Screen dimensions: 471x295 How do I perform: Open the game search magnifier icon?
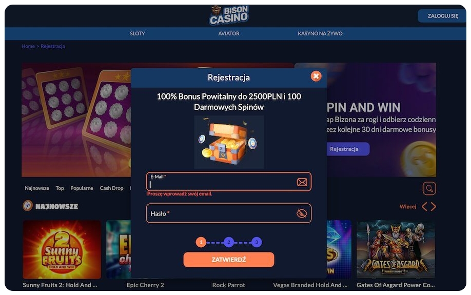429,189
